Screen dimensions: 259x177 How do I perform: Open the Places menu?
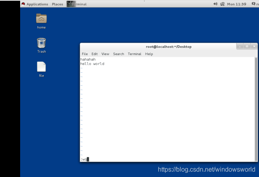tap(58, 4)
